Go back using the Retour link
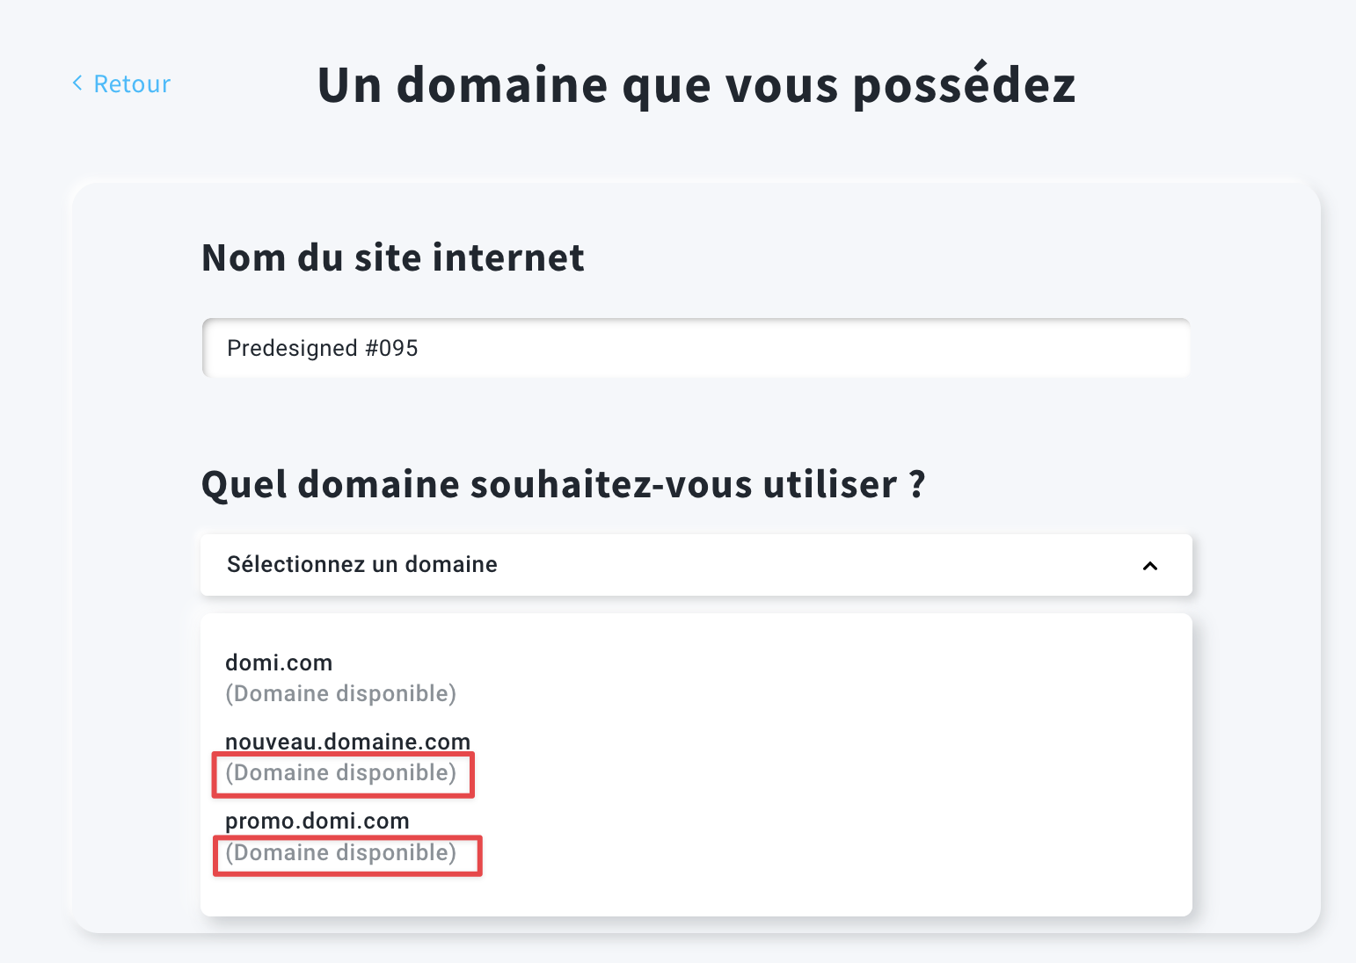 [x=121, y=83]
